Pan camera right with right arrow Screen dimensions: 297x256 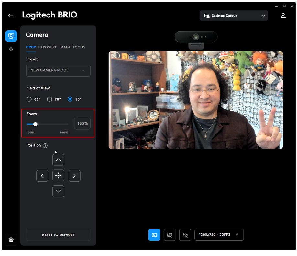point(74,176)
